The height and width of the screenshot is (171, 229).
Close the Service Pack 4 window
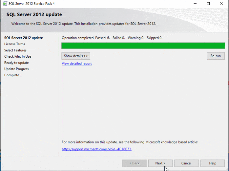click(x=221, y=4)
